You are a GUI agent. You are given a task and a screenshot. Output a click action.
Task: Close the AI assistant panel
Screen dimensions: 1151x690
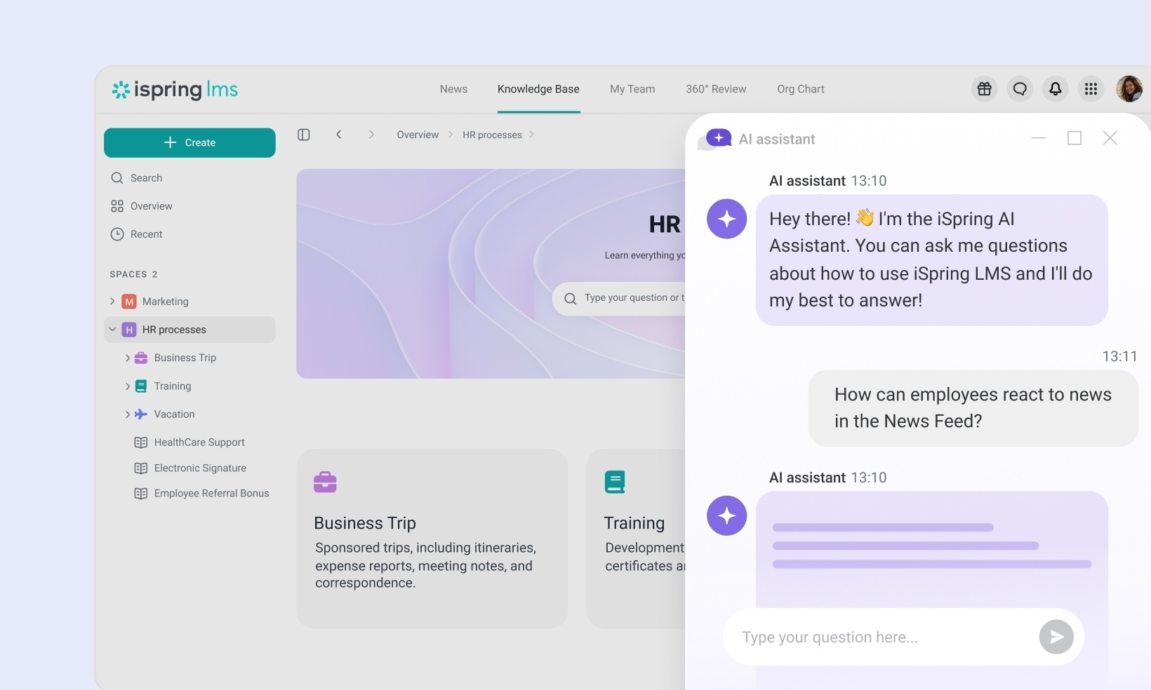(x=1110, y=138)
